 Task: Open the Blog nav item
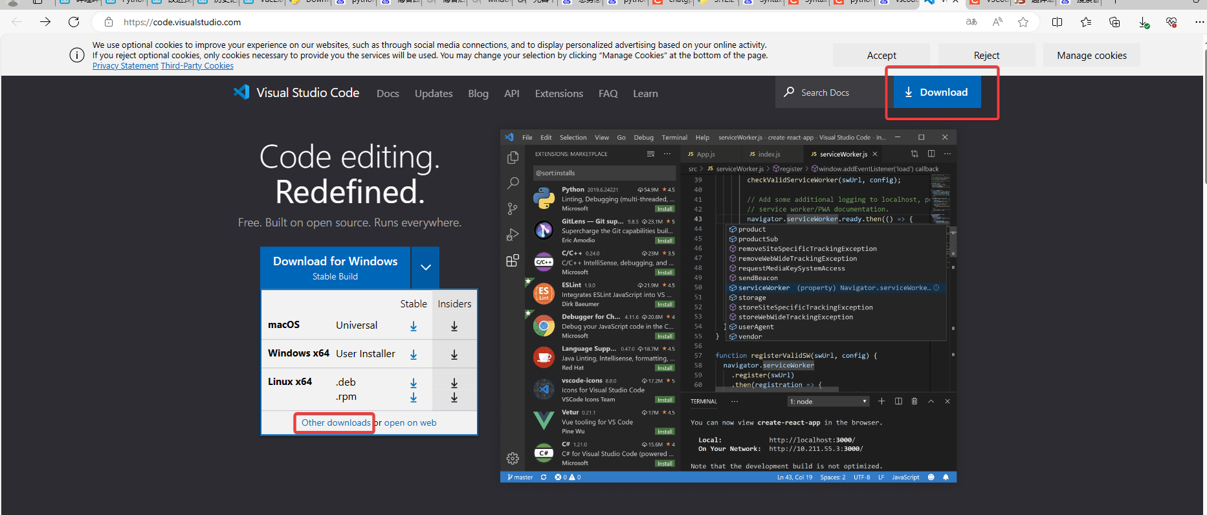point(478,94)
